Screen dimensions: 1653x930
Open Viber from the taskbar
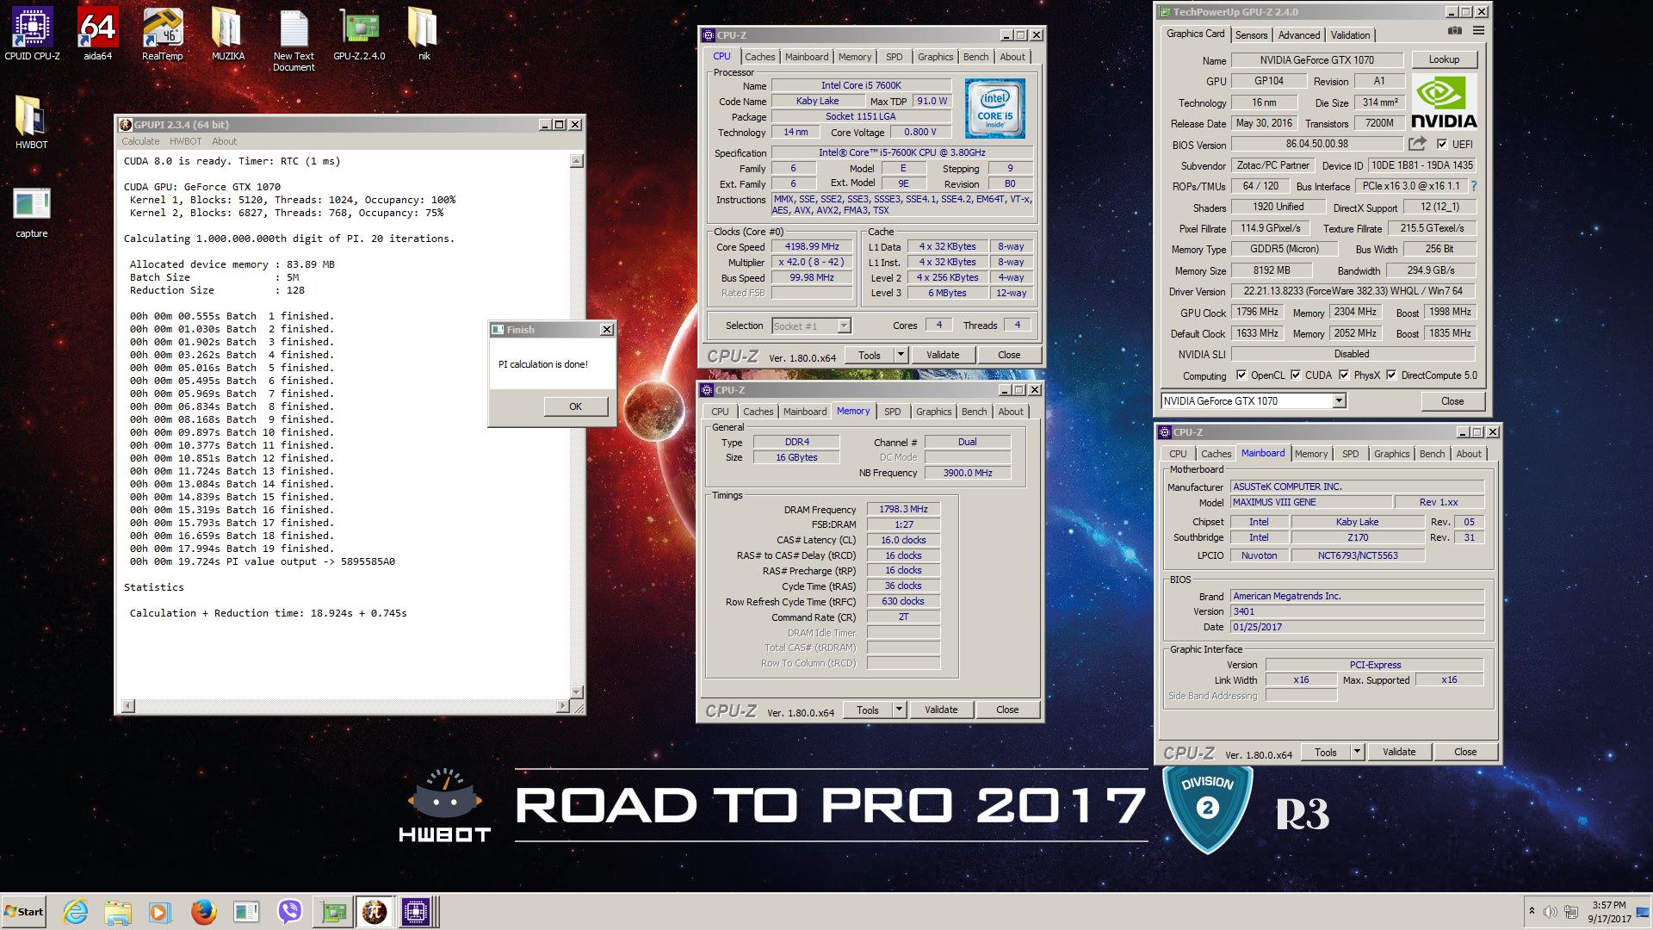coord(289,912)
